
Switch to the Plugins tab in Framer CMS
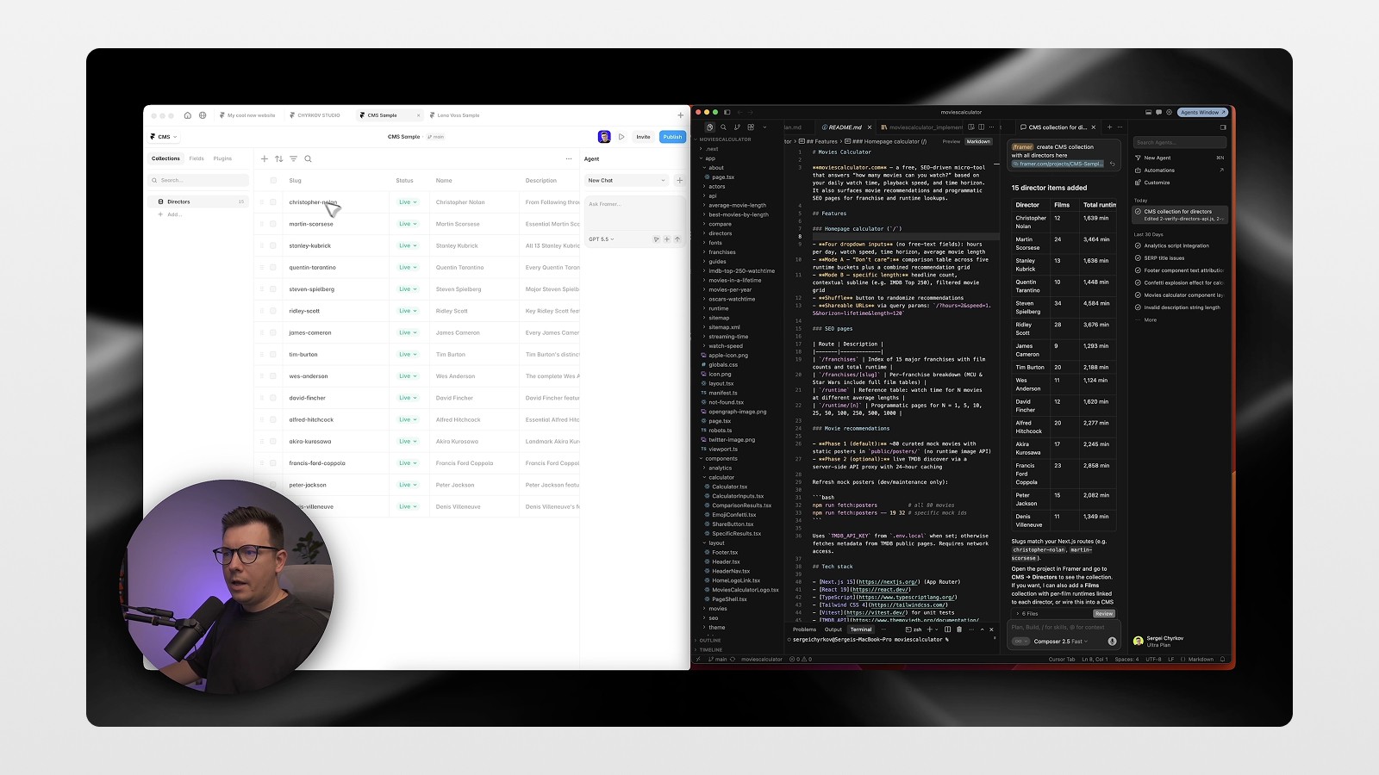click(222, 158)
